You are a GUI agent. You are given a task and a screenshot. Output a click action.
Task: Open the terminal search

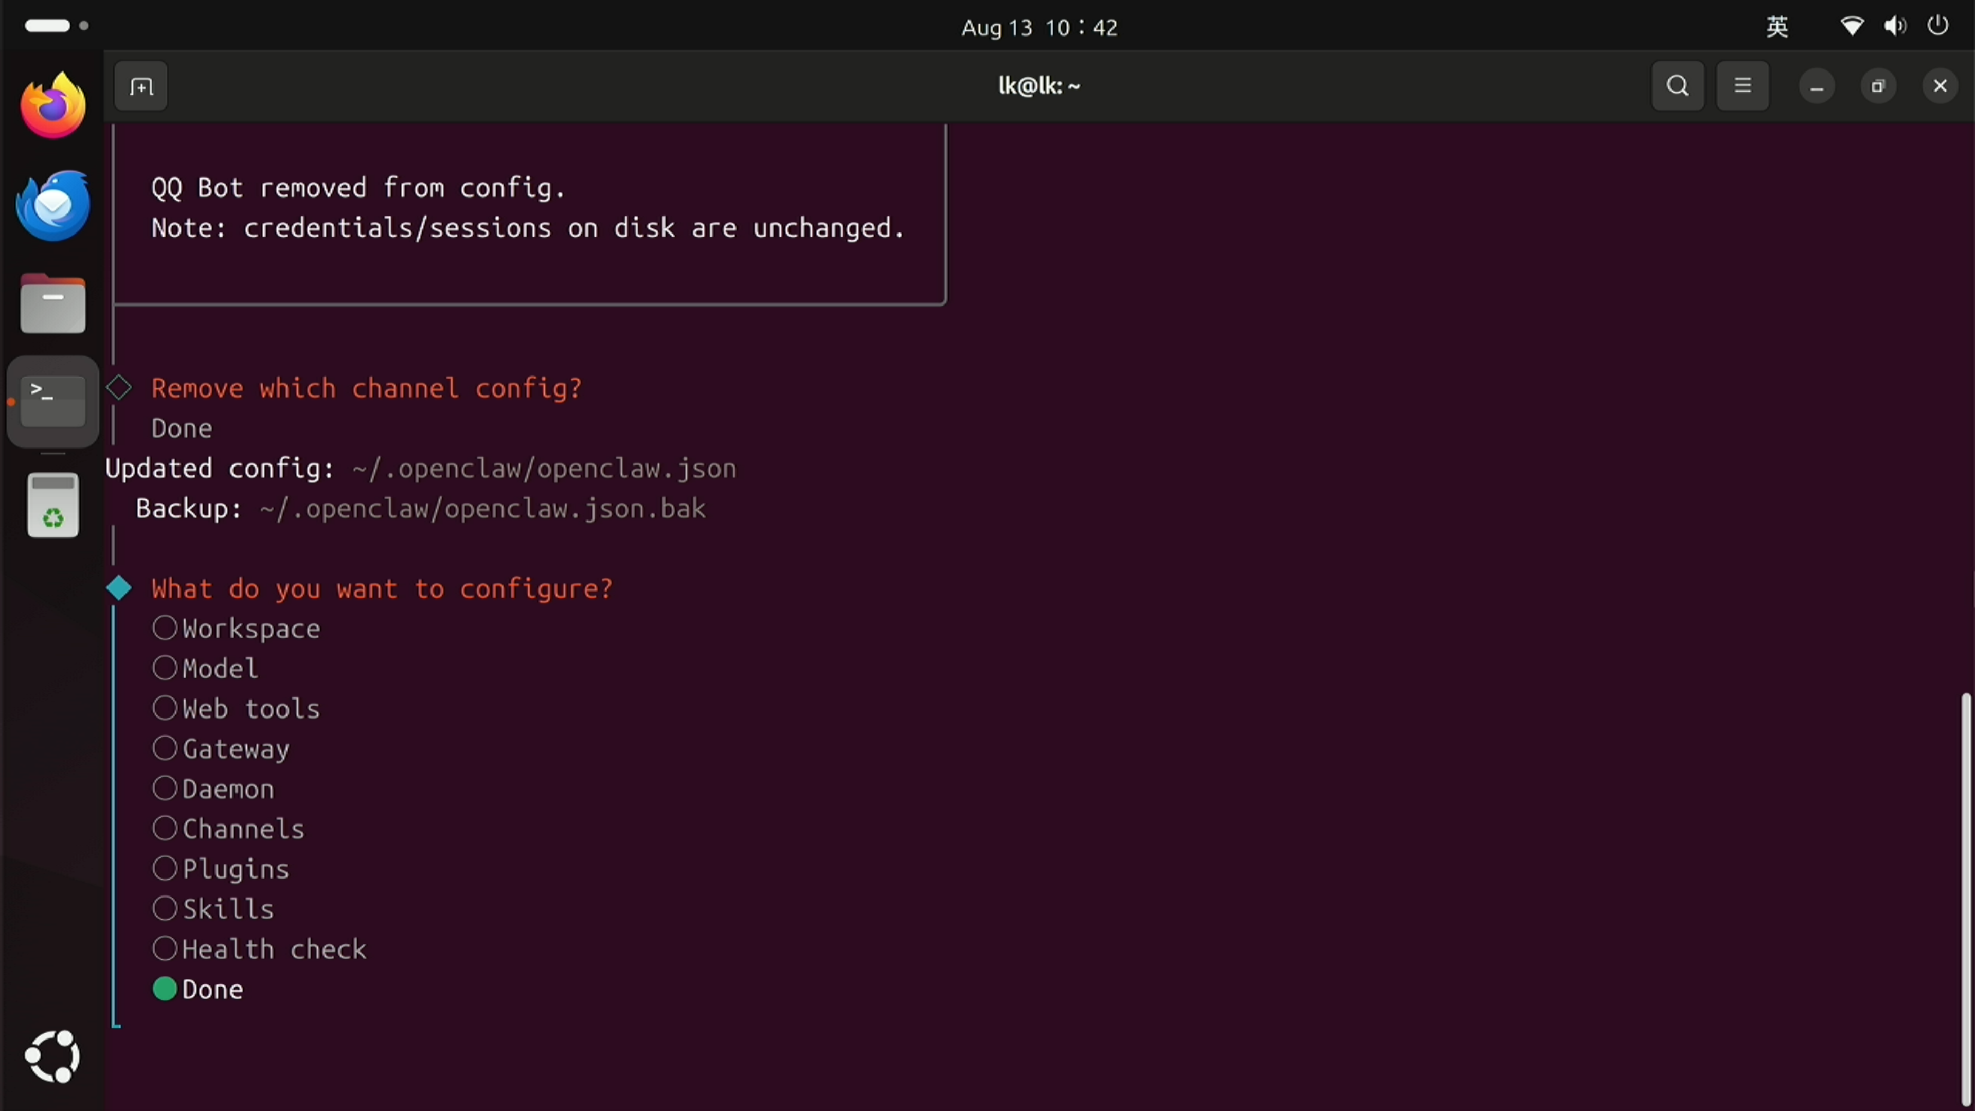pyautogui.click(x=1678, y=86)
